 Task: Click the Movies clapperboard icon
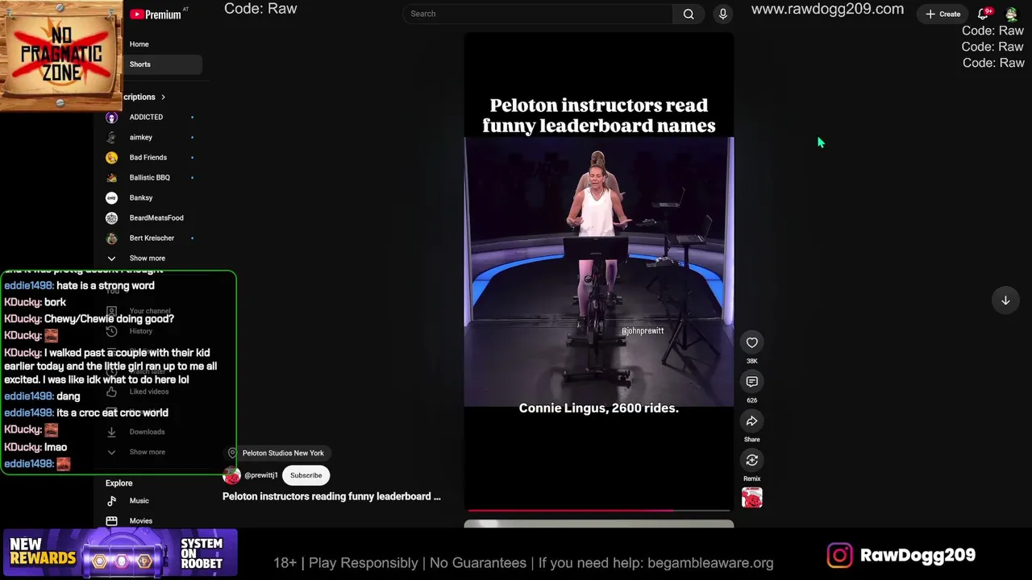point(112,521)
